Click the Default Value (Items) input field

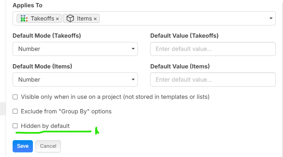[213, 80]
